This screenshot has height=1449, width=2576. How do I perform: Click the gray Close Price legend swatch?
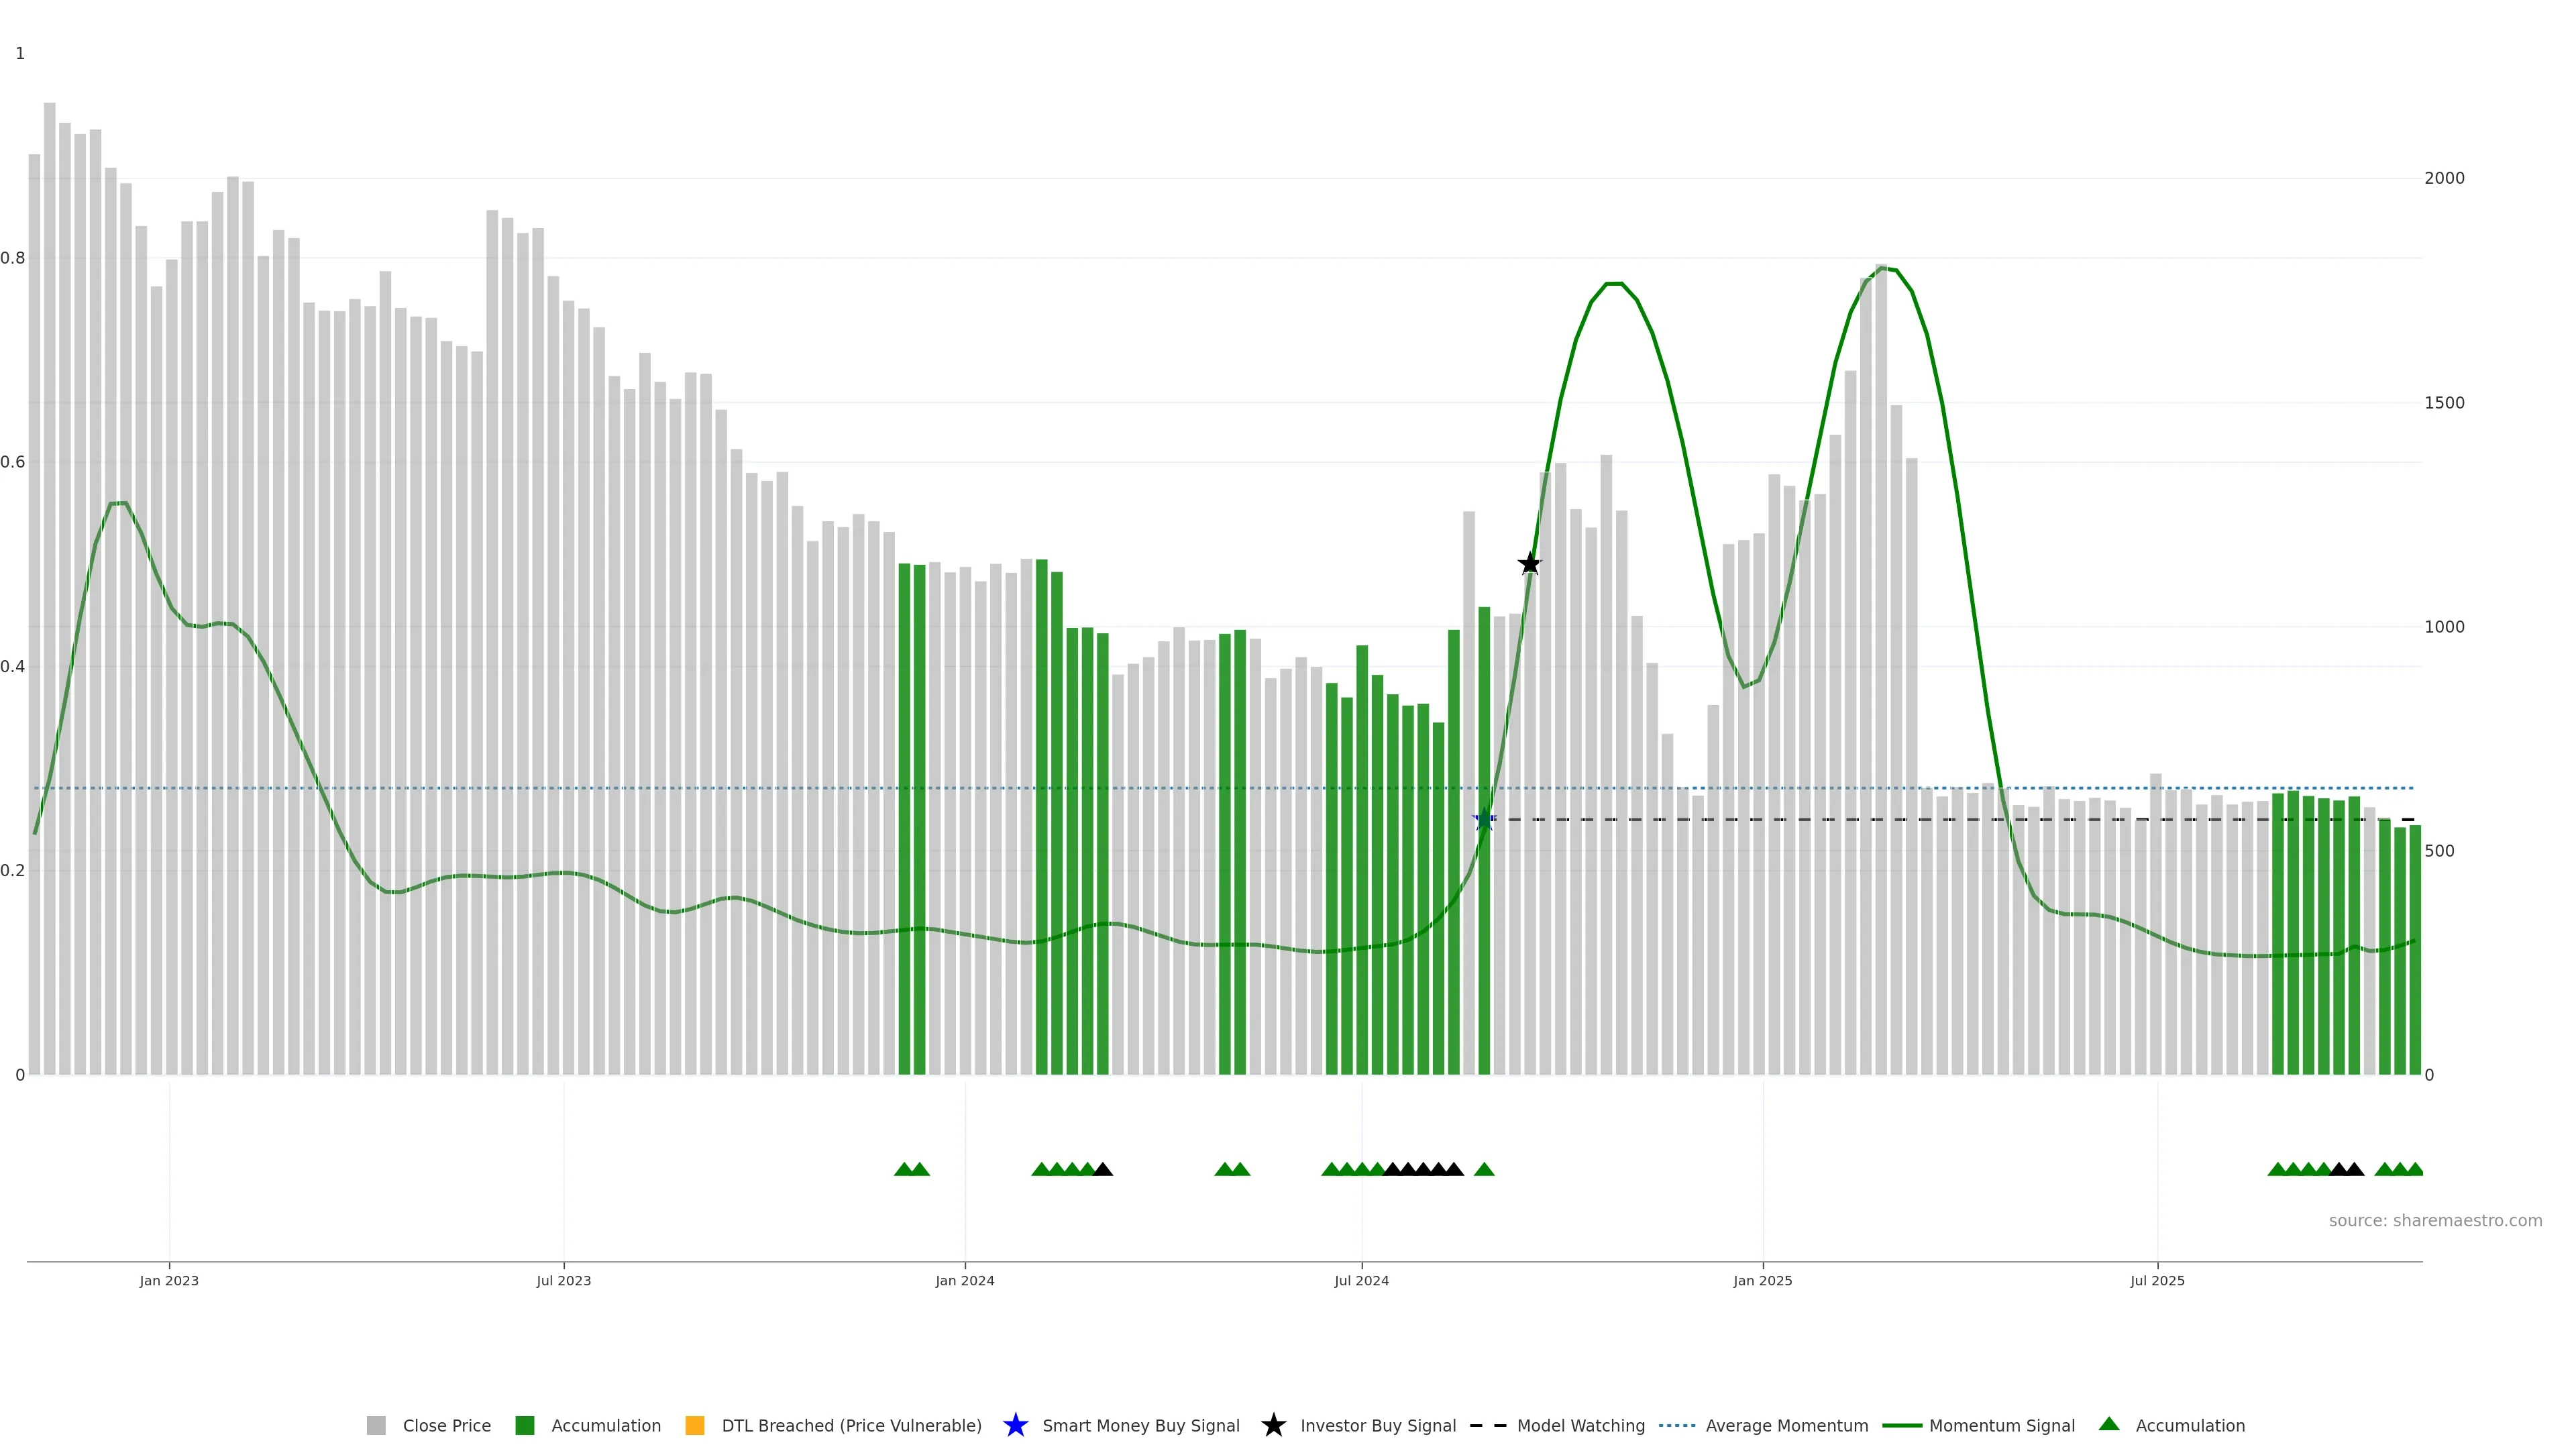tap(376, 1425)
